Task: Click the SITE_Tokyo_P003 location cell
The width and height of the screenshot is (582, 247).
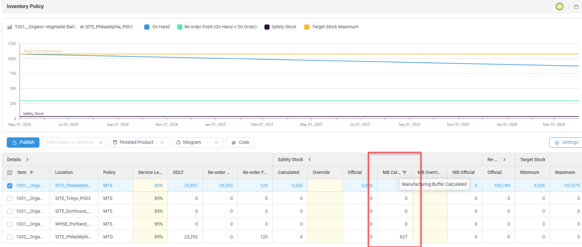Action: pos(74,198)
